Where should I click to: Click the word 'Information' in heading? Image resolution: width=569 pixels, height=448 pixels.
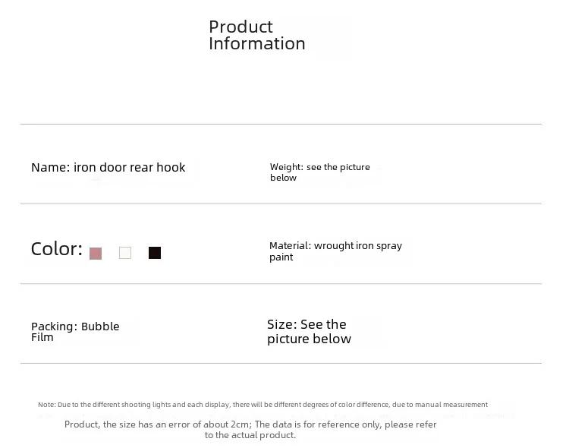click(x=257, y=43)
